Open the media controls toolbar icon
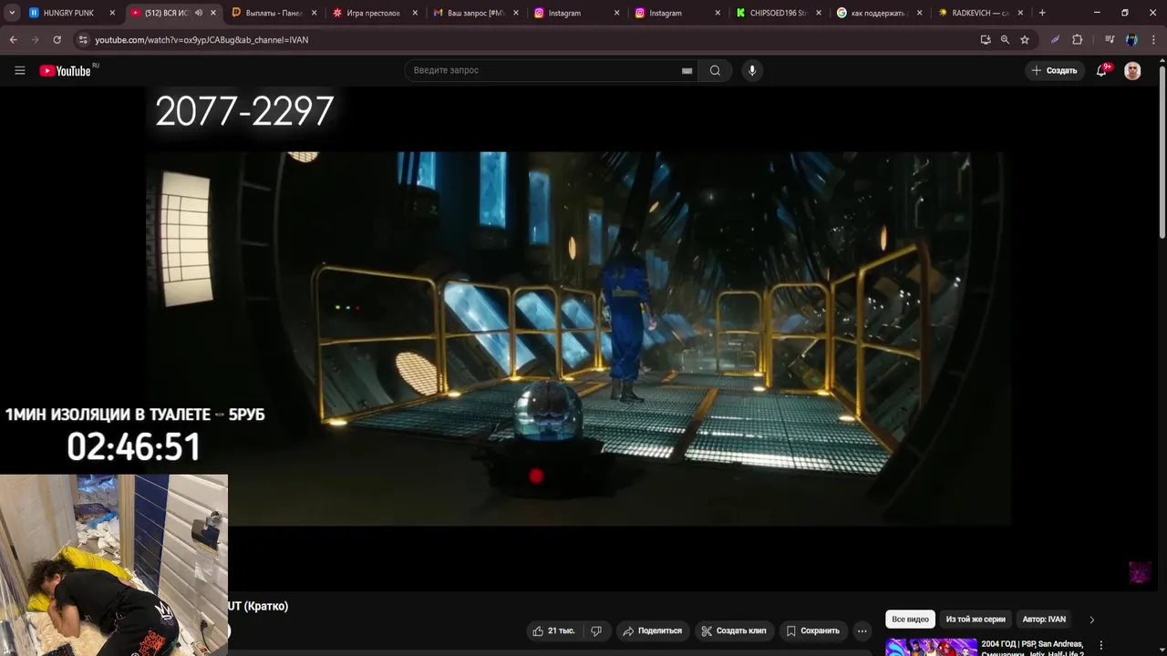Image resolution: width=1167 pixels, height=656 pixels. pyautogui.click(x=1110, y=40)
